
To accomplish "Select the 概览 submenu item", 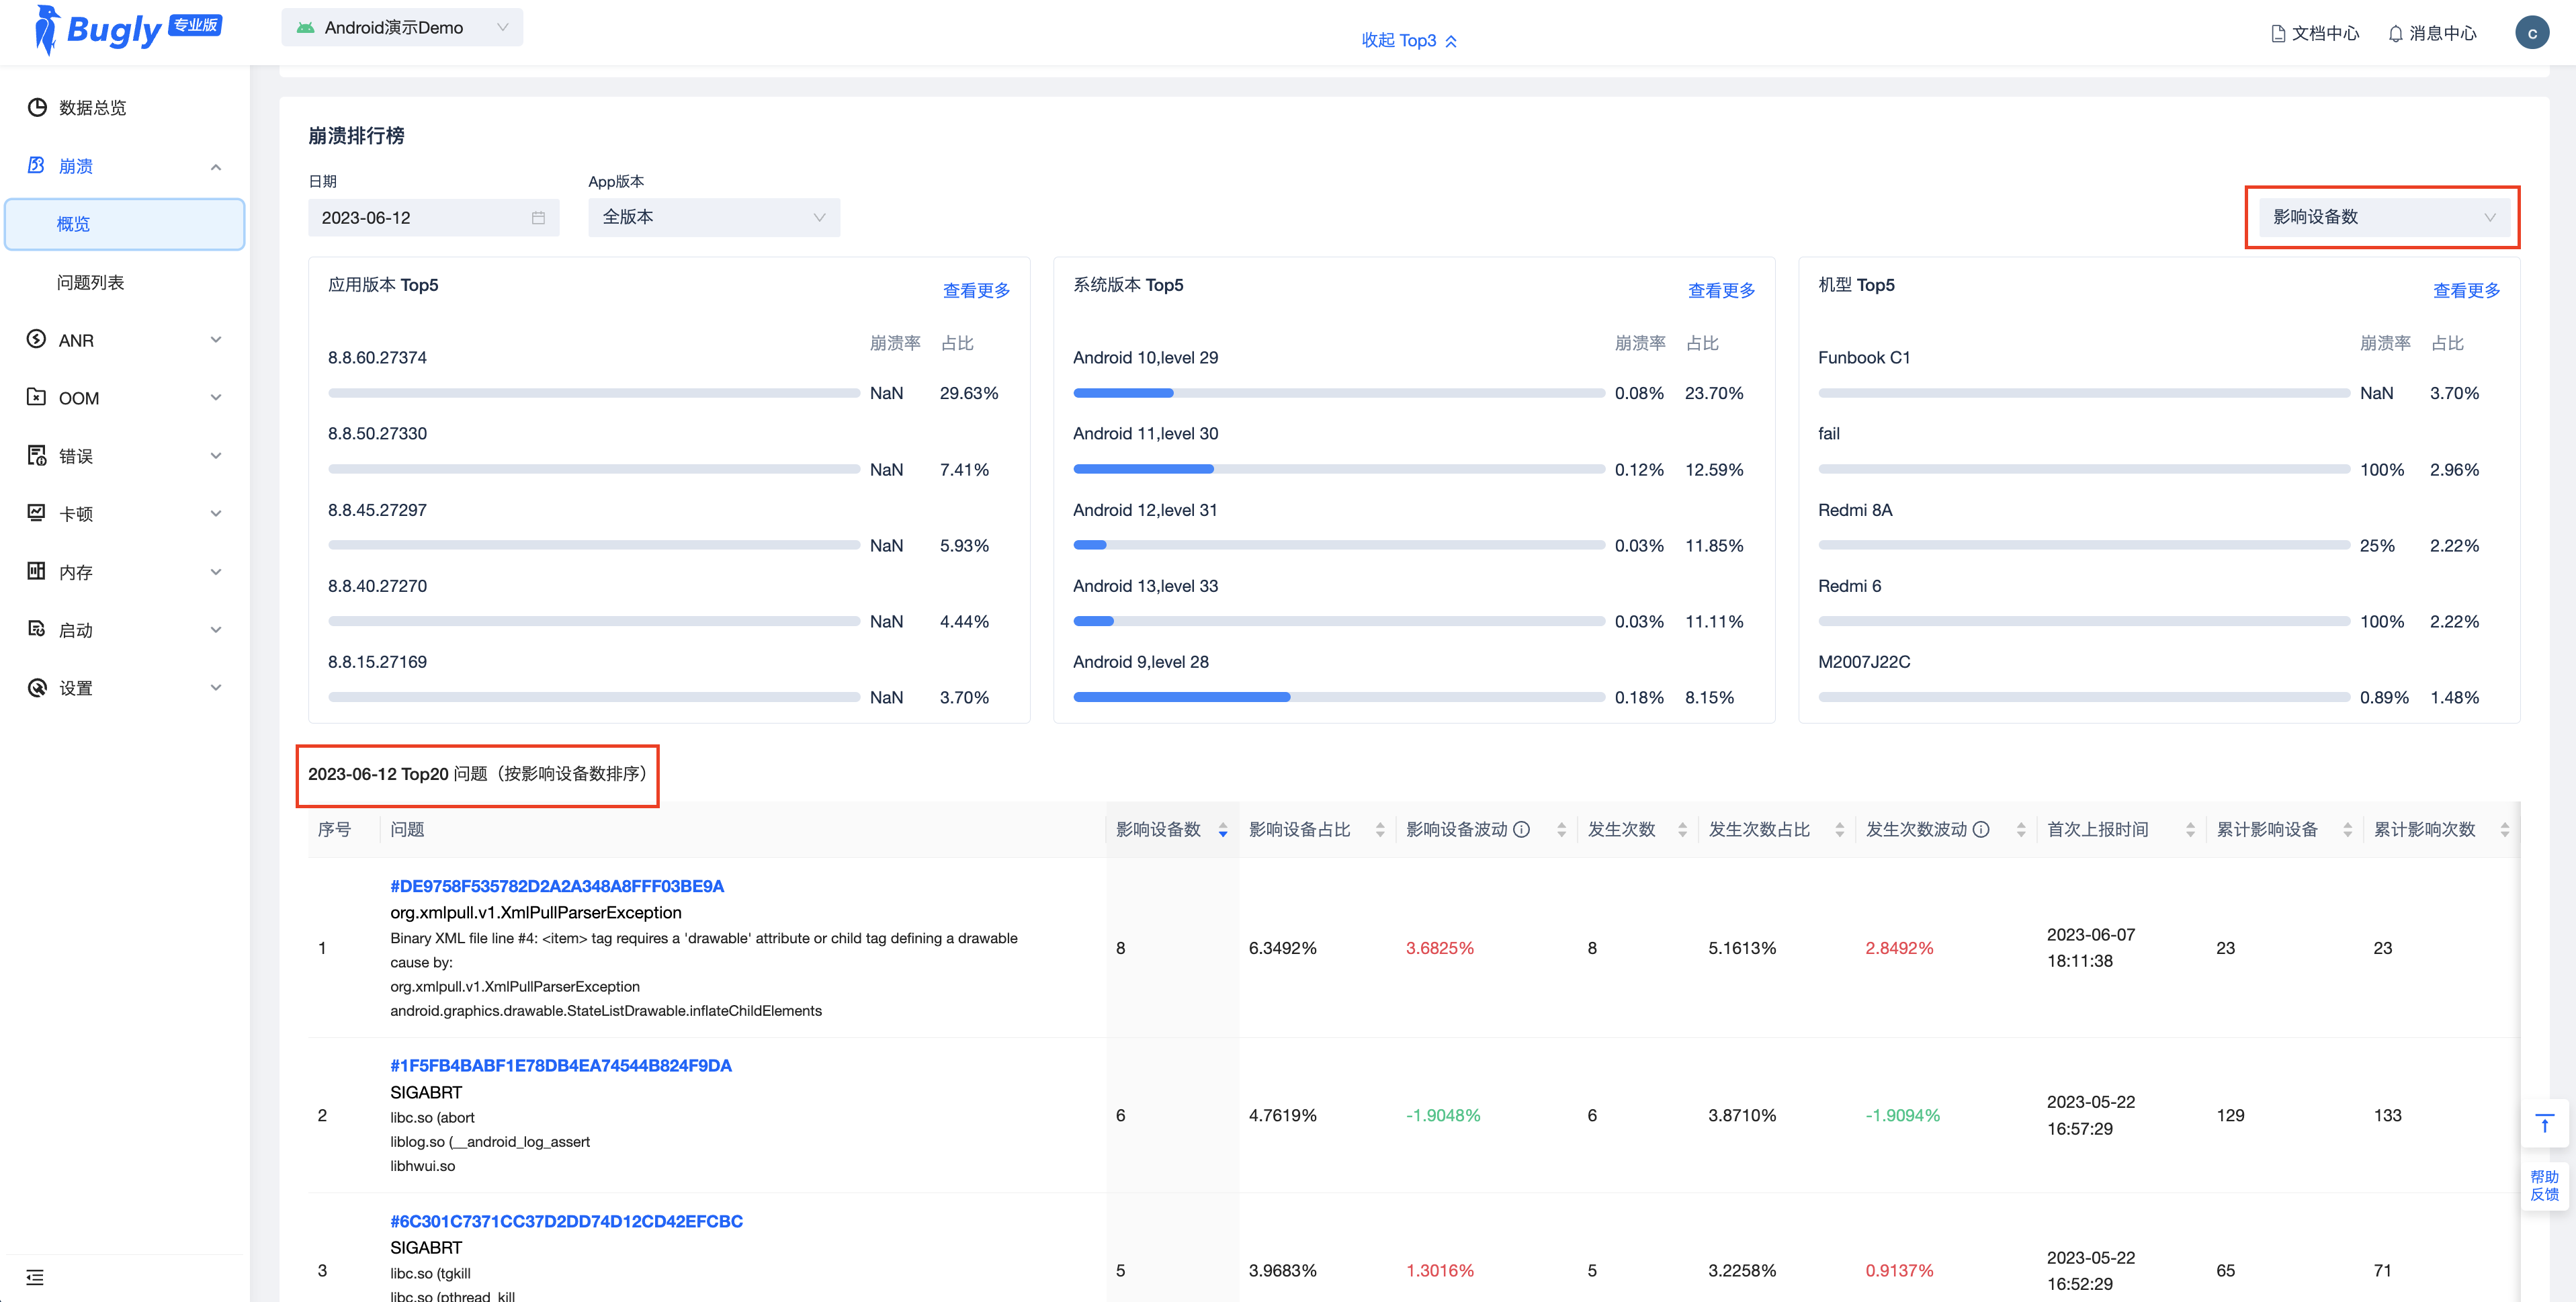I will [125, 224].
